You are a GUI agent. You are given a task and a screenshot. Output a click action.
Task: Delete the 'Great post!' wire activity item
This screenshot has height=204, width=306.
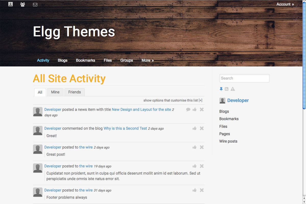pos(202,147)
